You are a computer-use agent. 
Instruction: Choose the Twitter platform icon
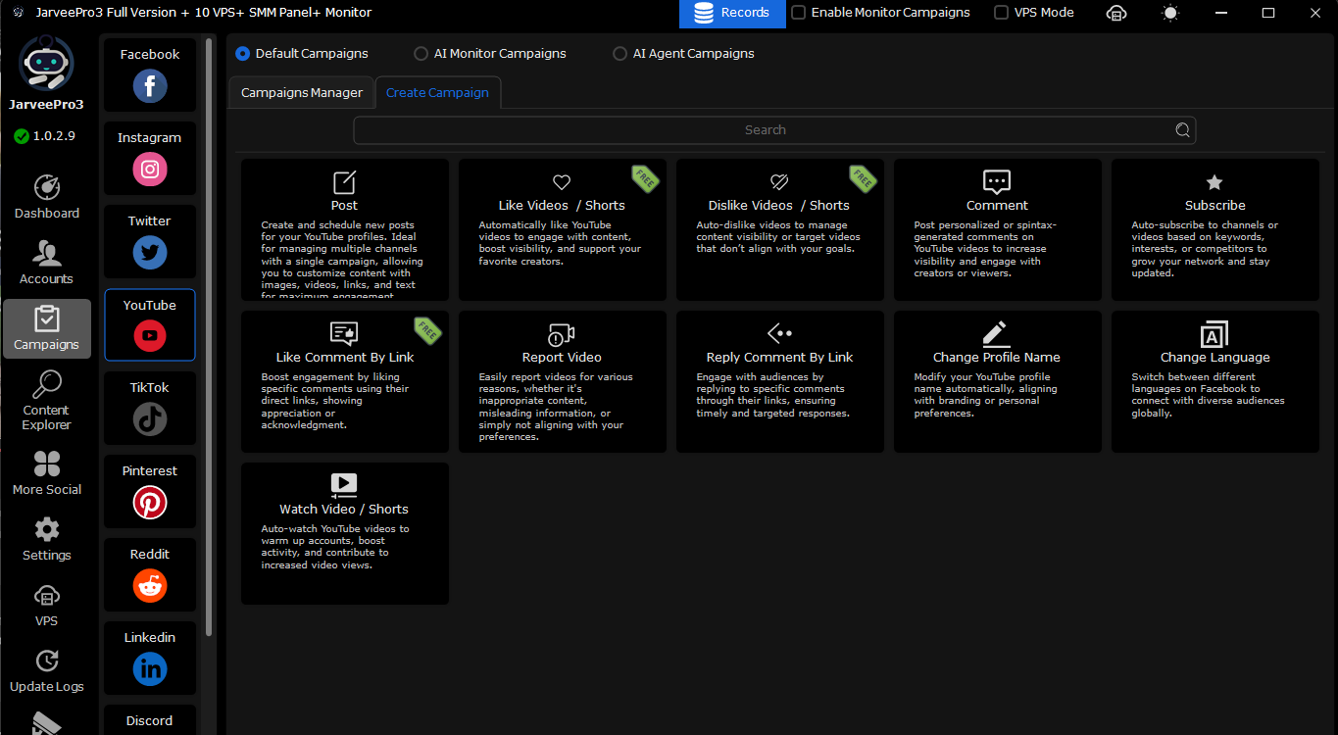150,253
